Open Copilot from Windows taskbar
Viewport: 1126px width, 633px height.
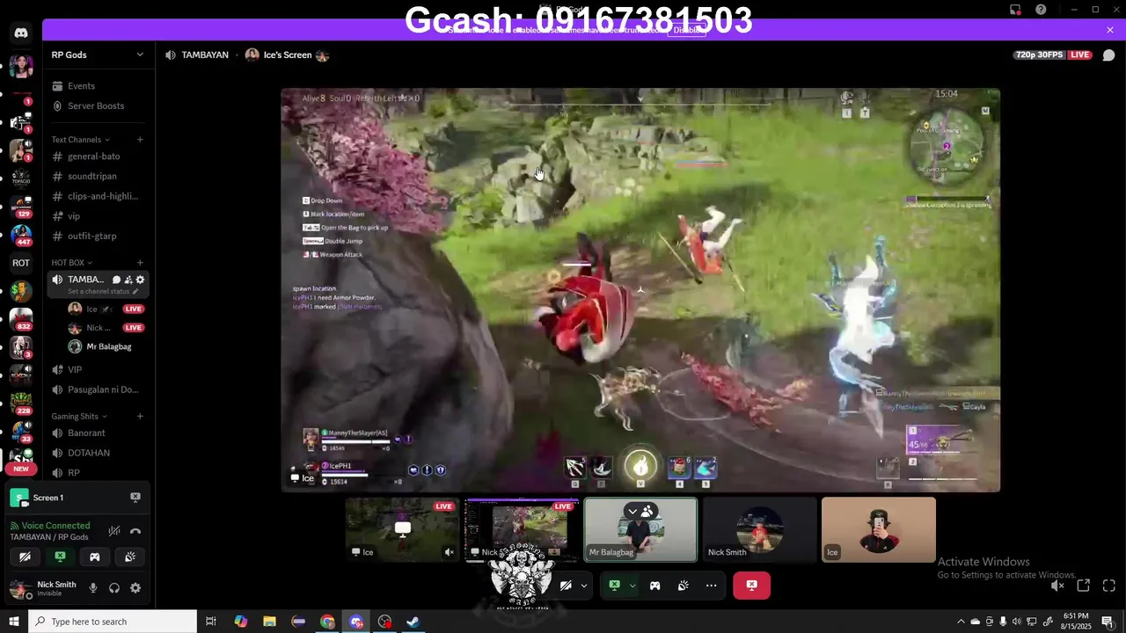pos(240,622)
